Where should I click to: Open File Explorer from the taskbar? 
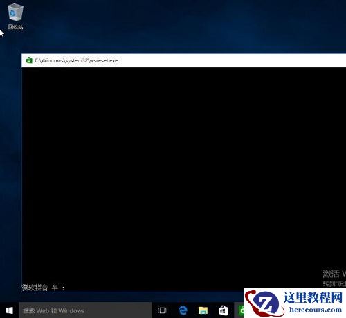(203, 310)
